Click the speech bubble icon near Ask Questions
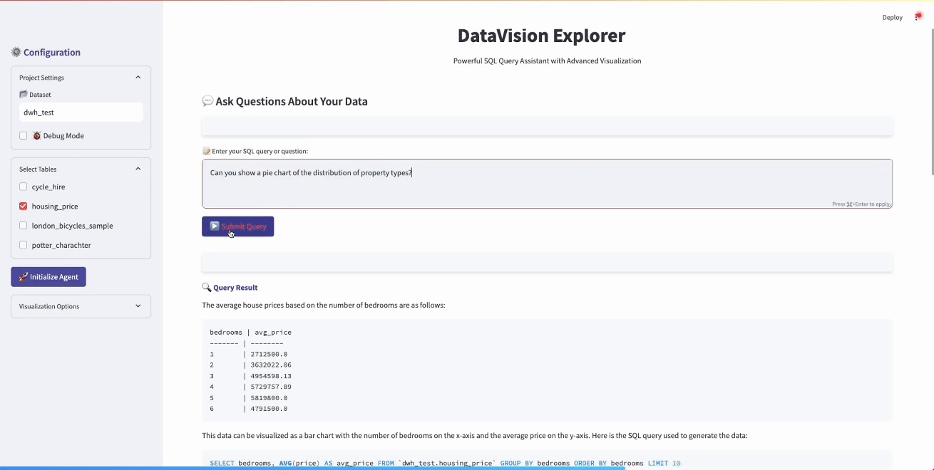Screen dimensions: 934x470 [207, 100]
